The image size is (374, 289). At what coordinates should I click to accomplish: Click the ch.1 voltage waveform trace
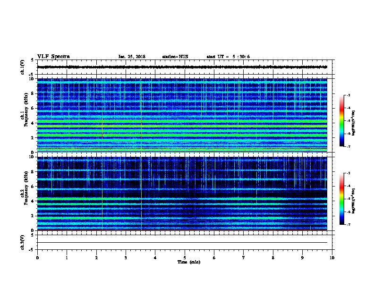[182, 67]
